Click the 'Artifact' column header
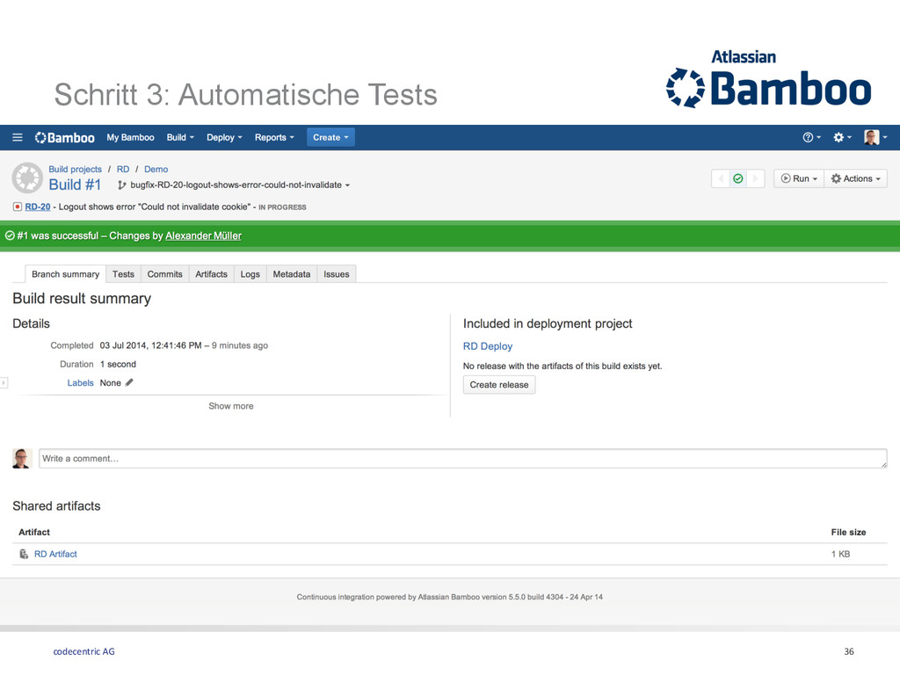 coord(34,532)
